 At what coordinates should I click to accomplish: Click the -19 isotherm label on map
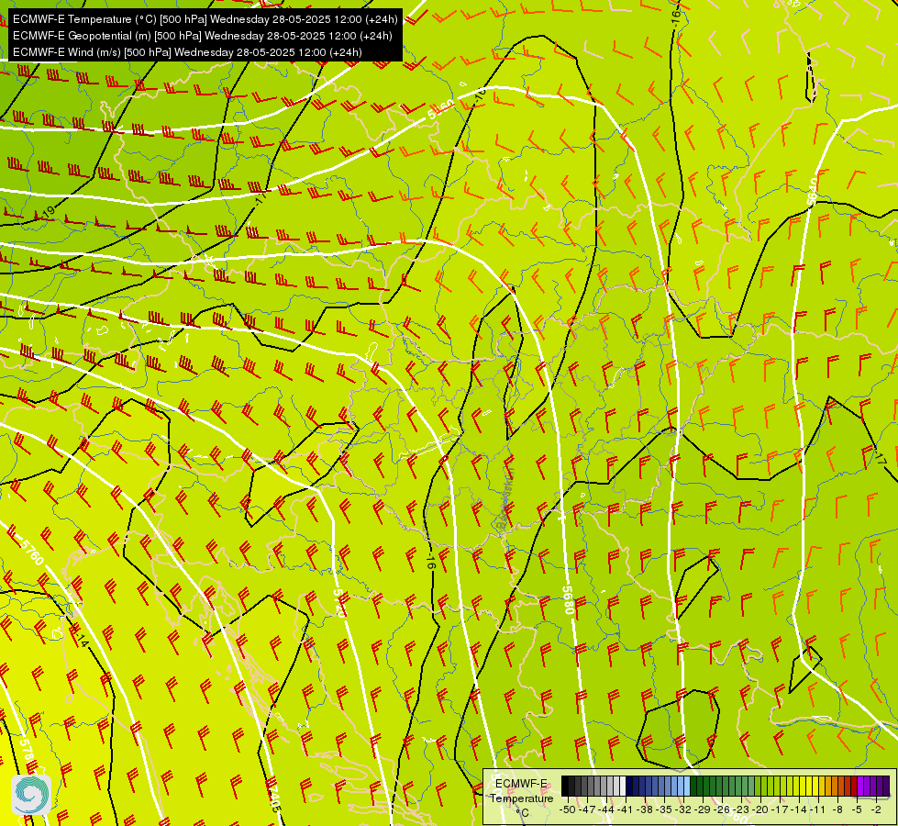[x=47, y=212]
